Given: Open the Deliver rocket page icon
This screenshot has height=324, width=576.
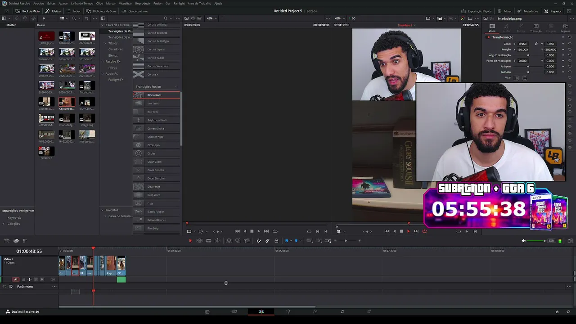Looking at the screenshot, I should [x=369, y=311].
